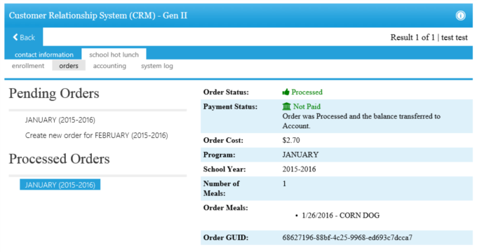This screenshot has width=477, height=252.
Task: Open the info icon in header
Action: click(460, 15)
